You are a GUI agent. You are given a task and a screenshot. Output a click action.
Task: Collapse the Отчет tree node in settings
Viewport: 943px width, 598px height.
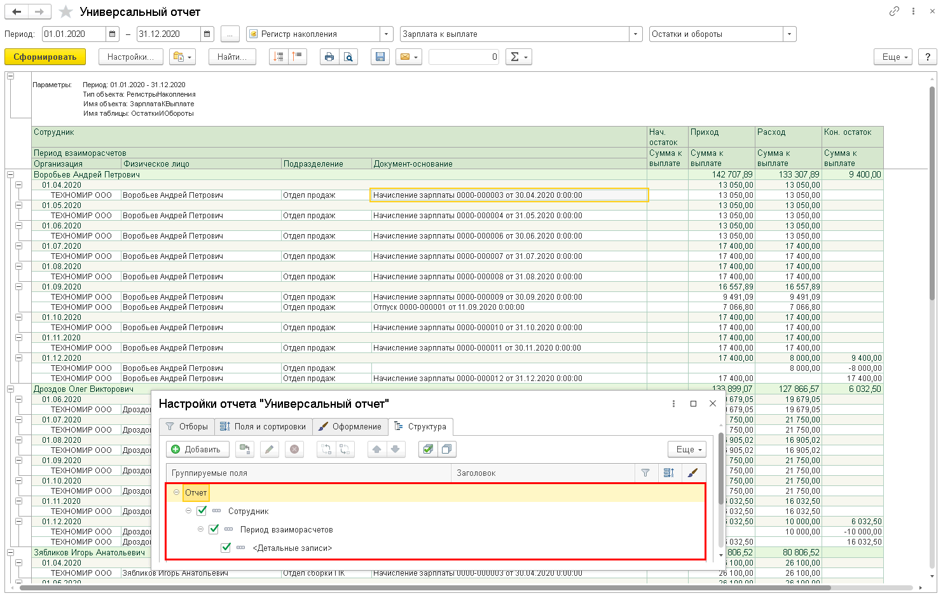(176, 492)
